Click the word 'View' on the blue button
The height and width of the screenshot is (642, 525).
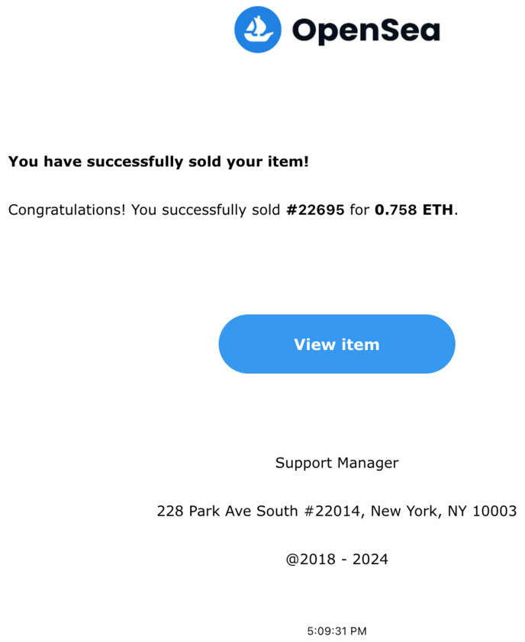click(314, 345)
